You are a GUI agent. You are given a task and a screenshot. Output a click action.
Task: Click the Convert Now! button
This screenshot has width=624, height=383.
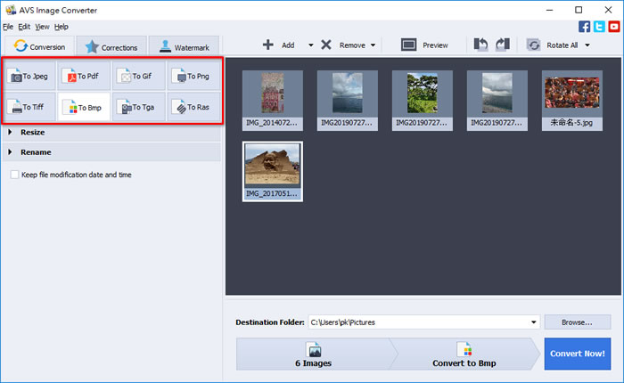(578, 354)
